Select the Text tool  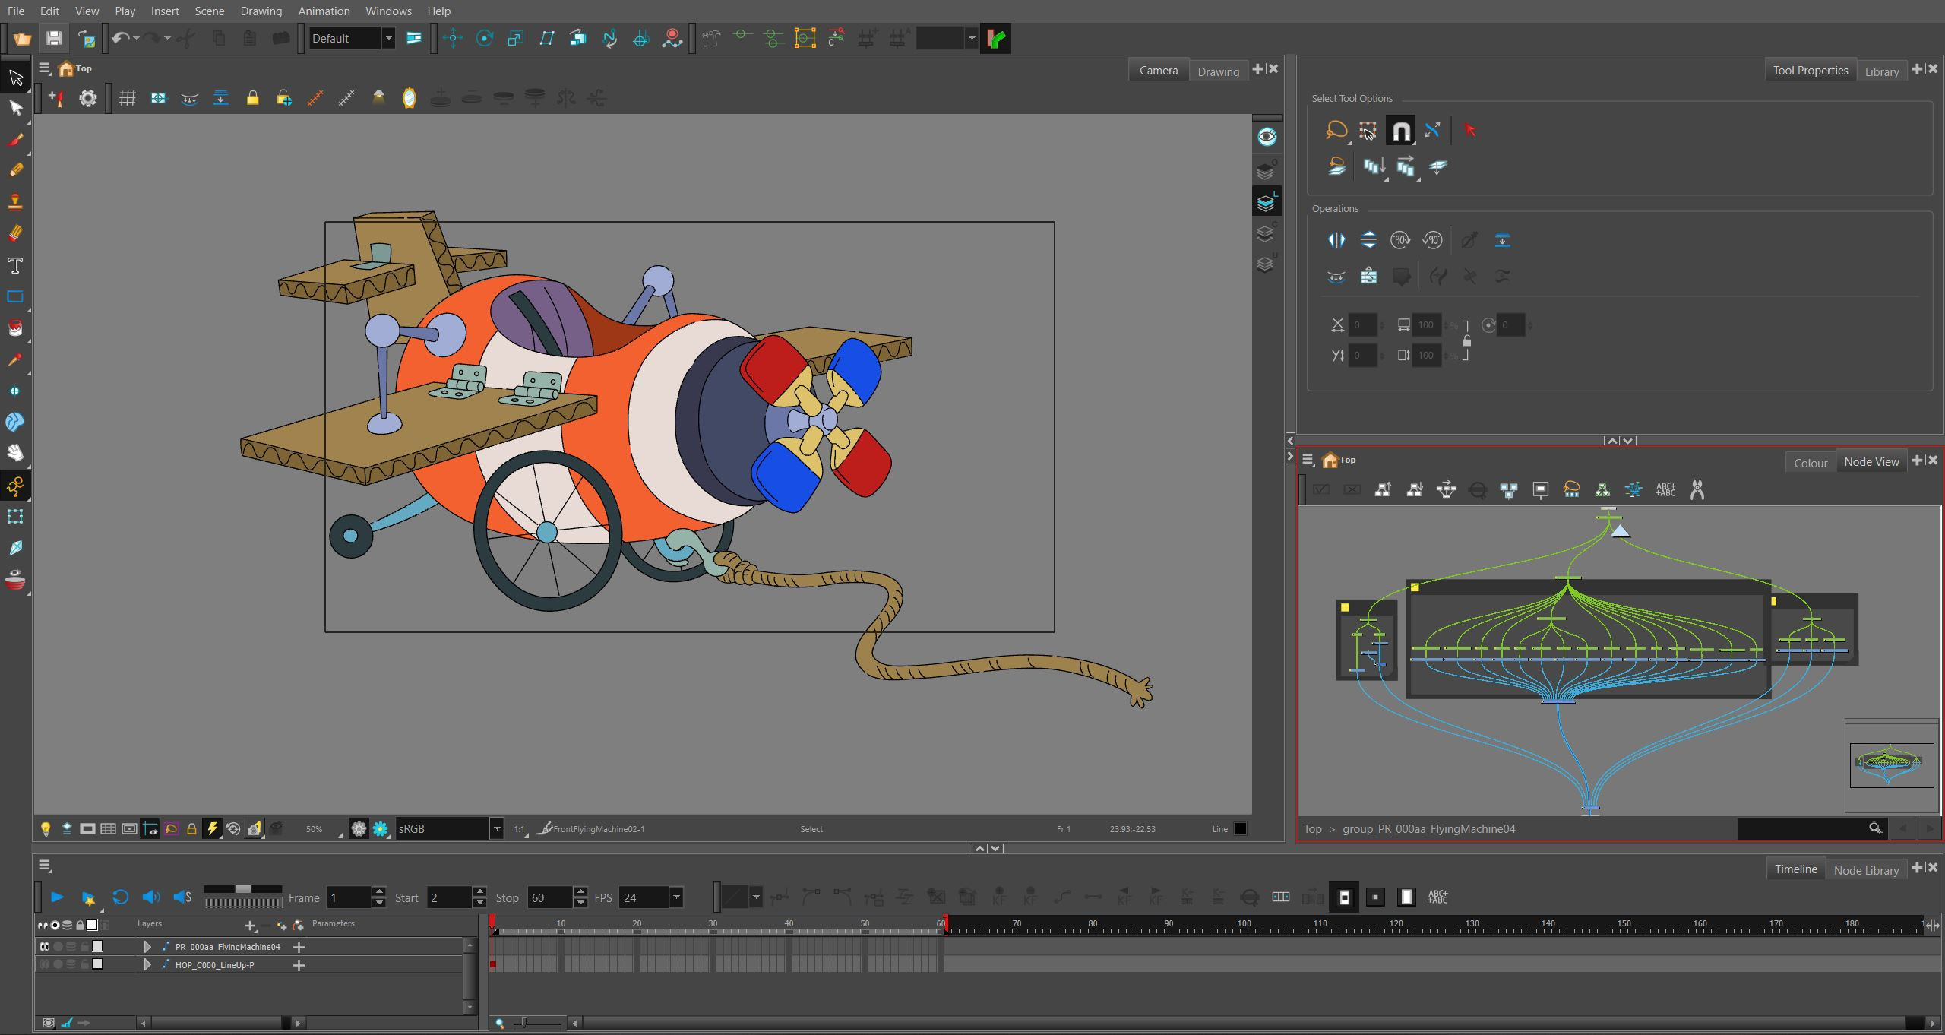[x=15, y=266]
